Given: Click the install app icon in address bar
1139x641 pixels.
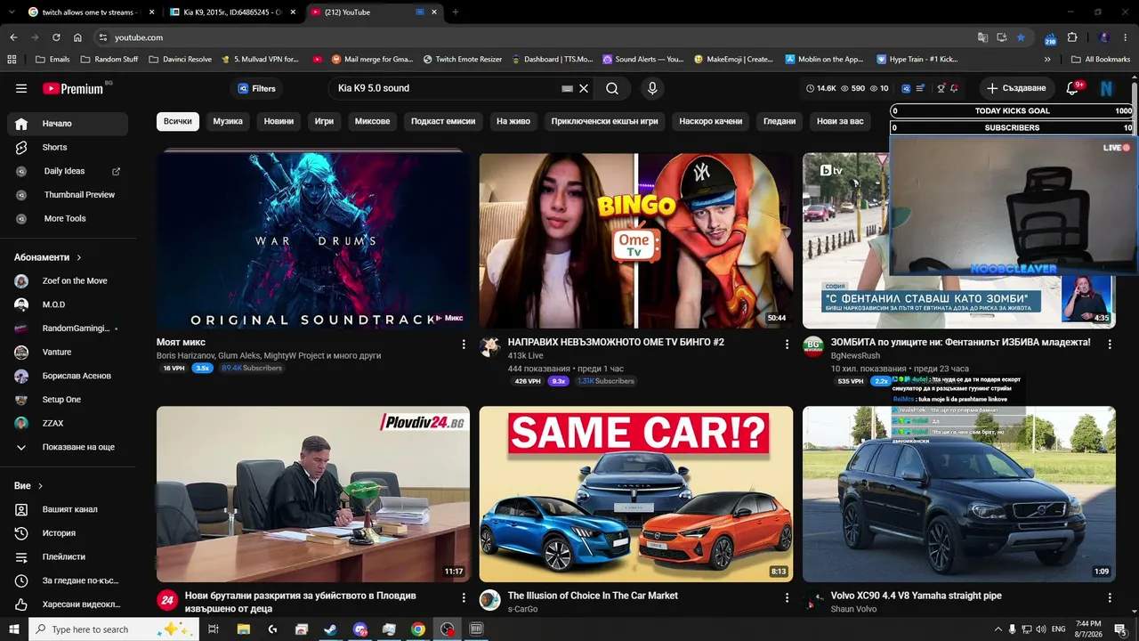Looking at the screenshot, I should coord(1001,37).
